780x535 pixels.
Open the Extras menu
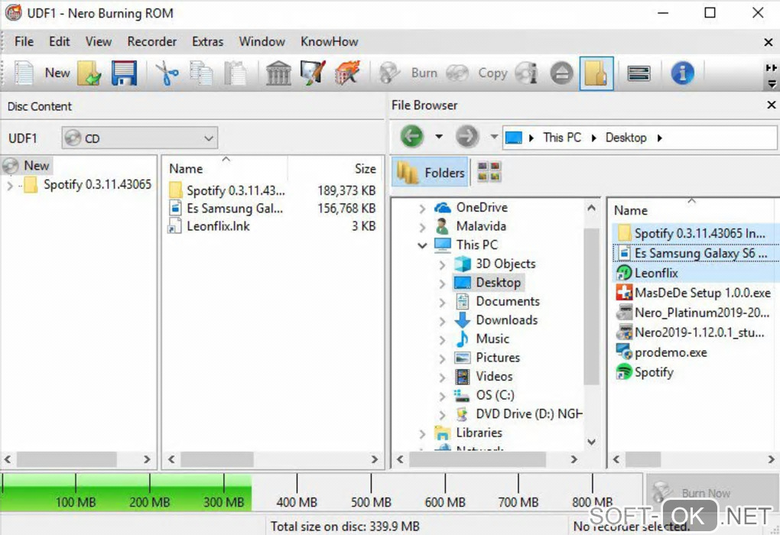[207, 42]
